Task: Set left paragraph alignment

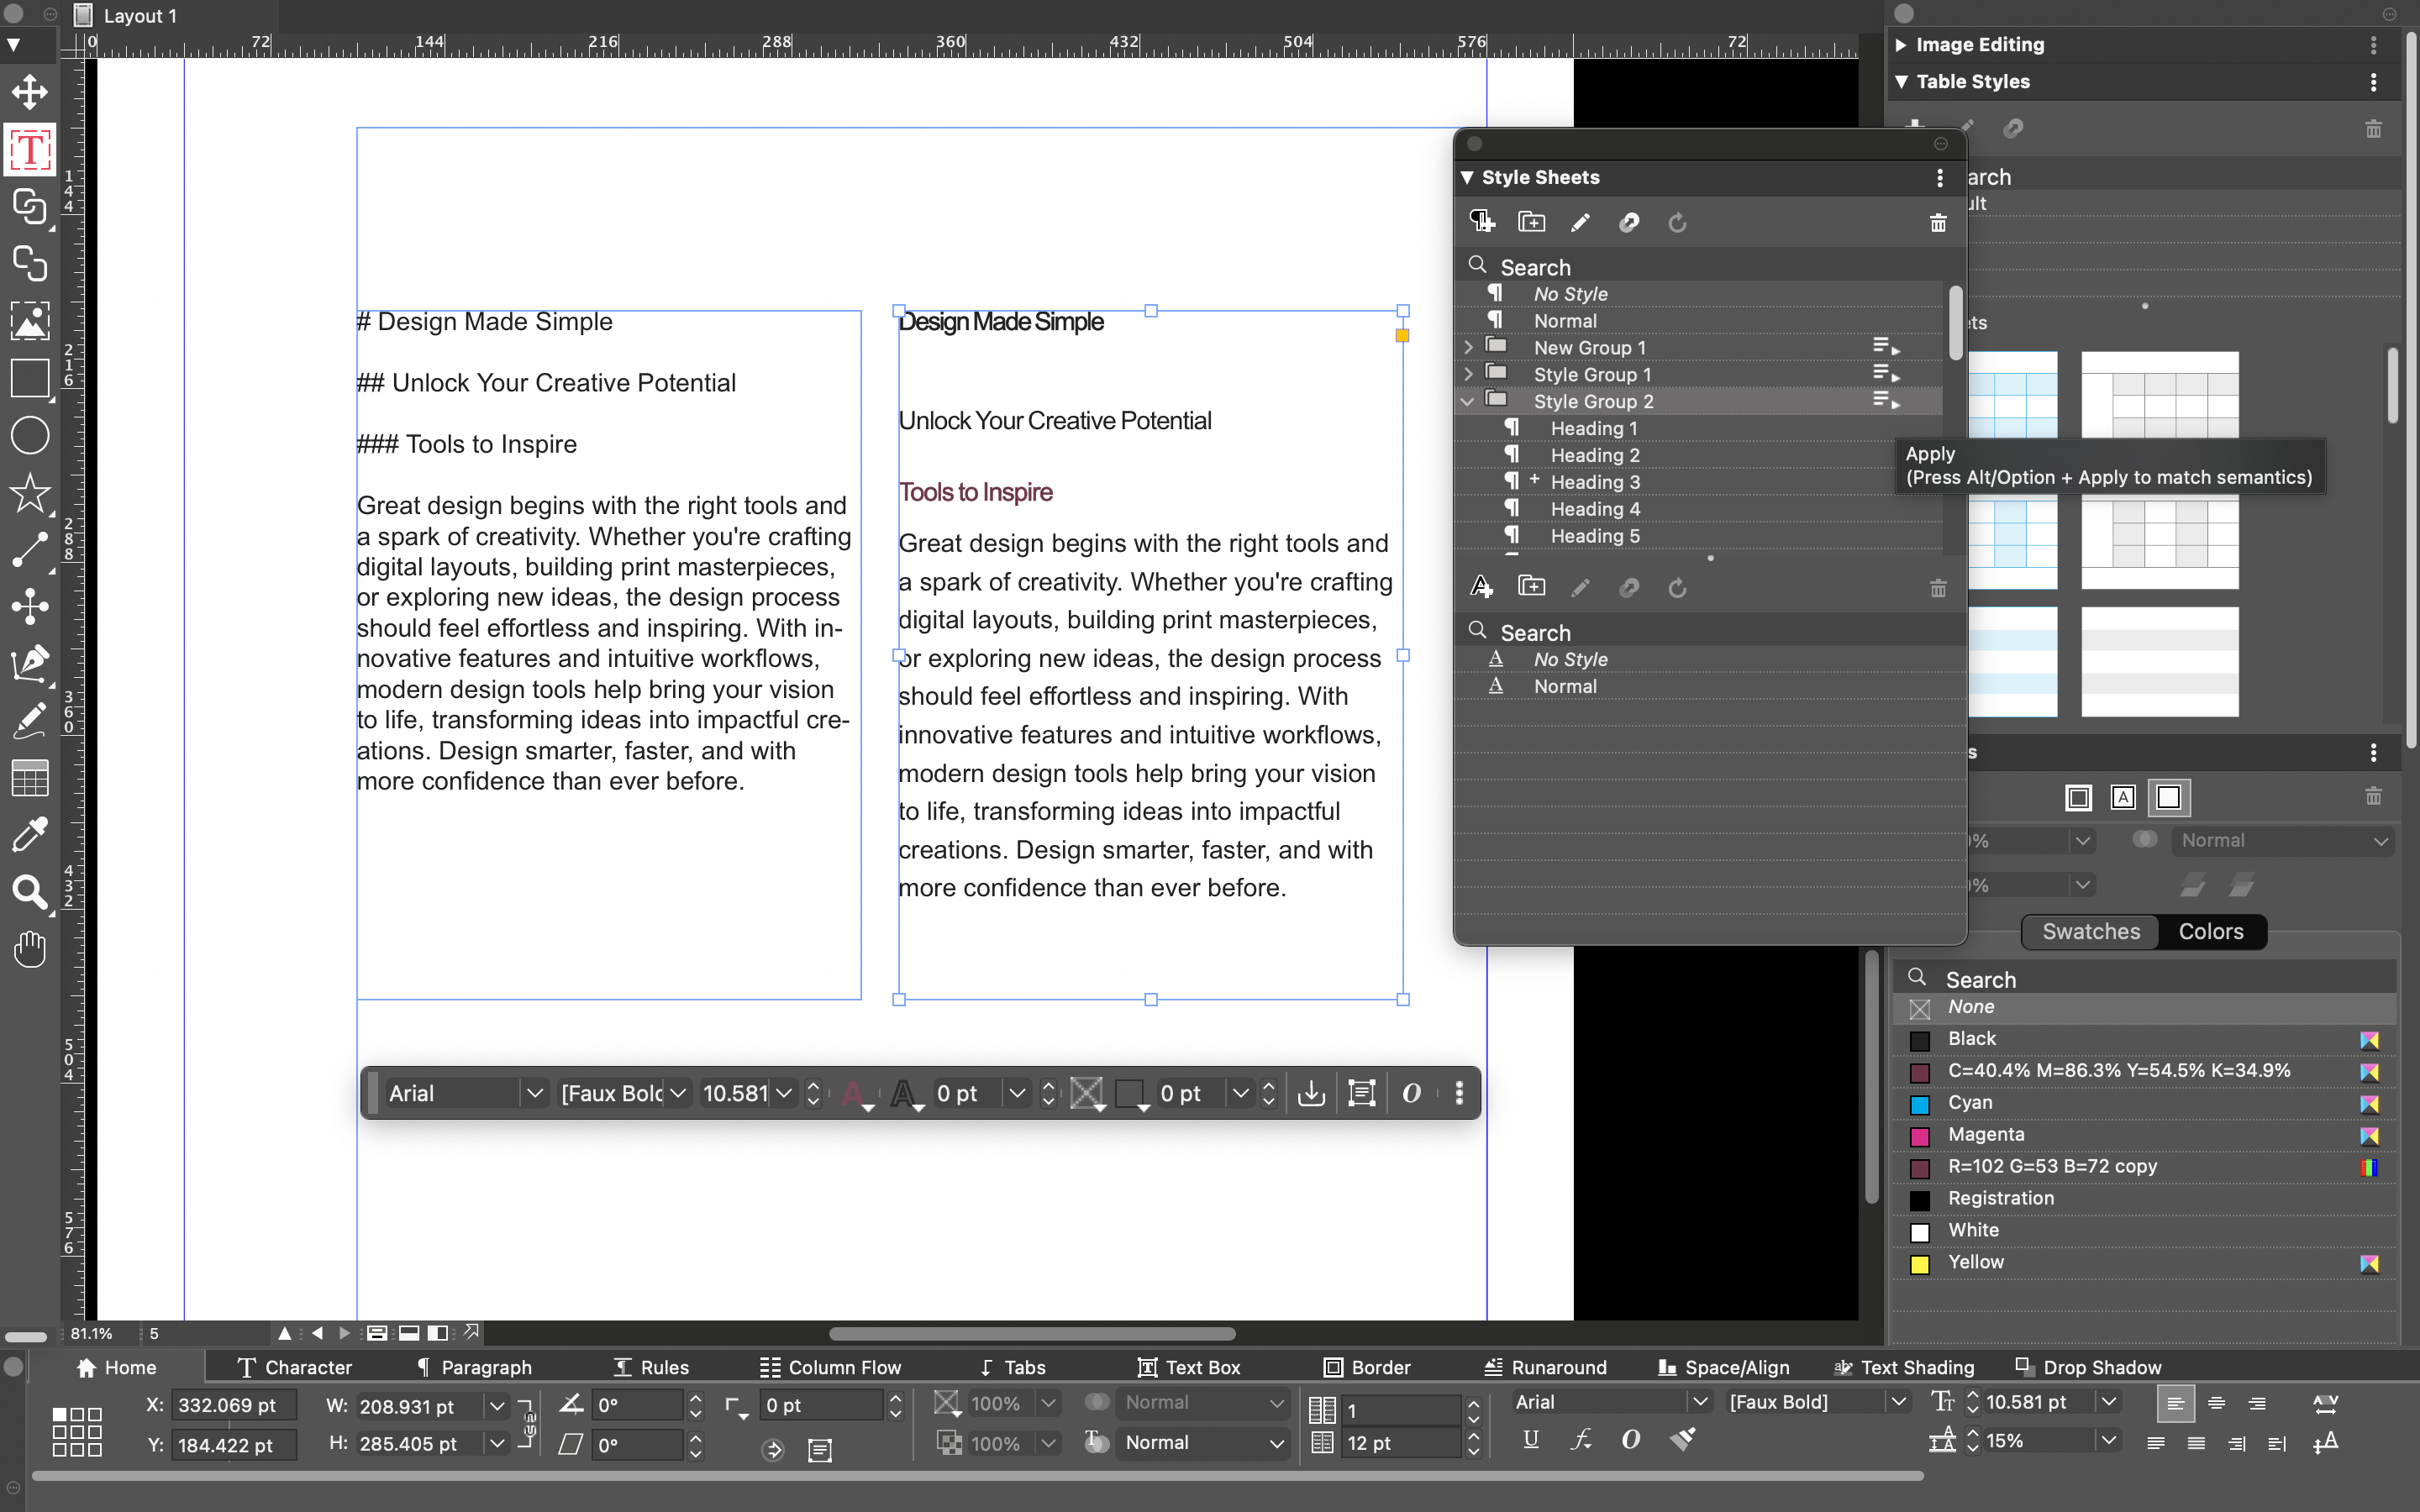Action: pyautogui.click(x=2175, y=1403)
